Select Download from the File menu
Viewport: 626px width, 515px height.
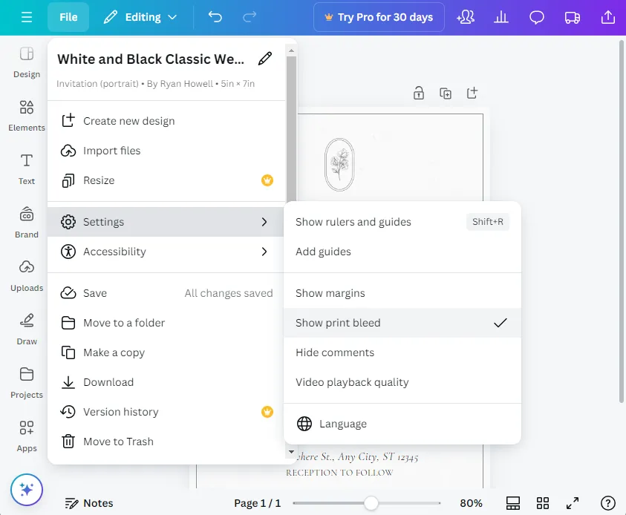[108, 382]
